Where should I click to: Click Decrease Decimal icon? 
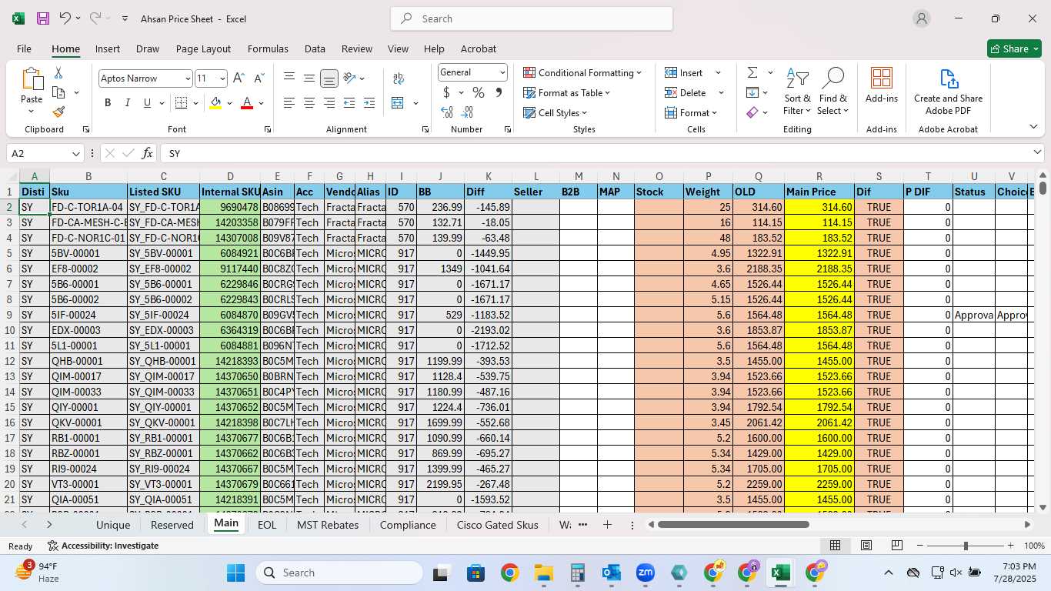(468, 112)
